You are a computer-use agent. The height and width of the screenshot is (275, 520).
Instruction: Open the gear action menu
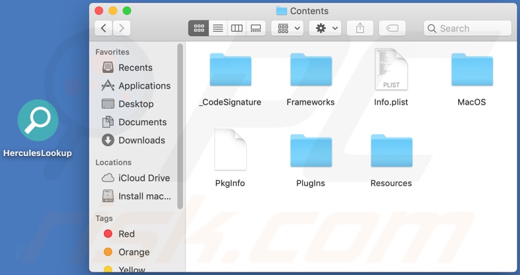[x=326, y=28]
